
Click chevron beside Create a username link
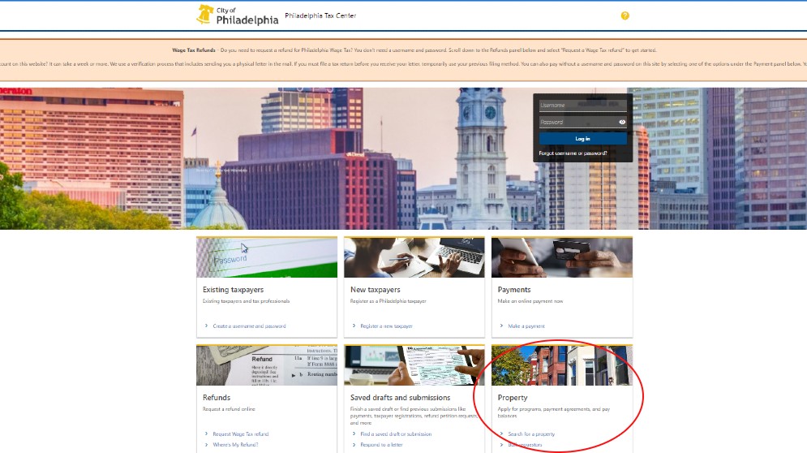(206, 326)
